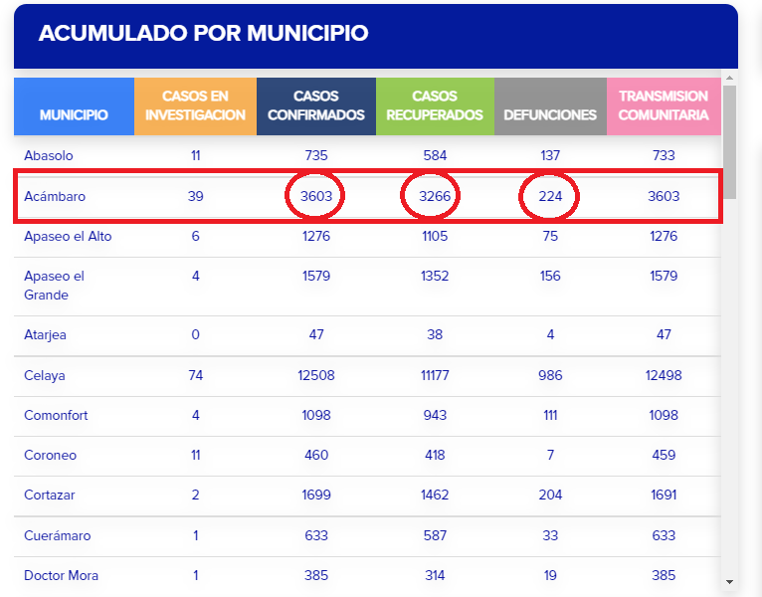Click Acámbaro confirmed cases value 3603
Viewport: 762px width, 597px height.
point(316,196)
